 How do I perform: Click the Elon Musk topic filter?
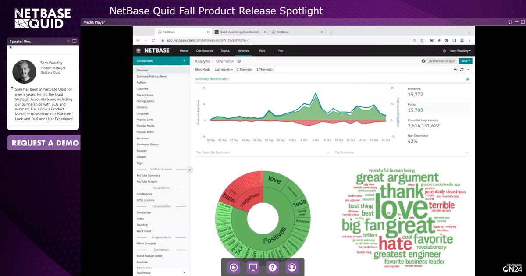coord(202,69)
